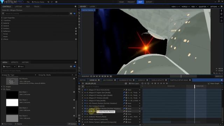The width and height of the screenshot is (224, 126).
Task: Go to the Home screen
Action: point(121,2)
